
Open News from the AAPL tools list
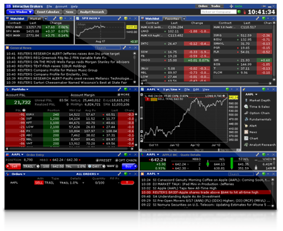pos(251,132)
